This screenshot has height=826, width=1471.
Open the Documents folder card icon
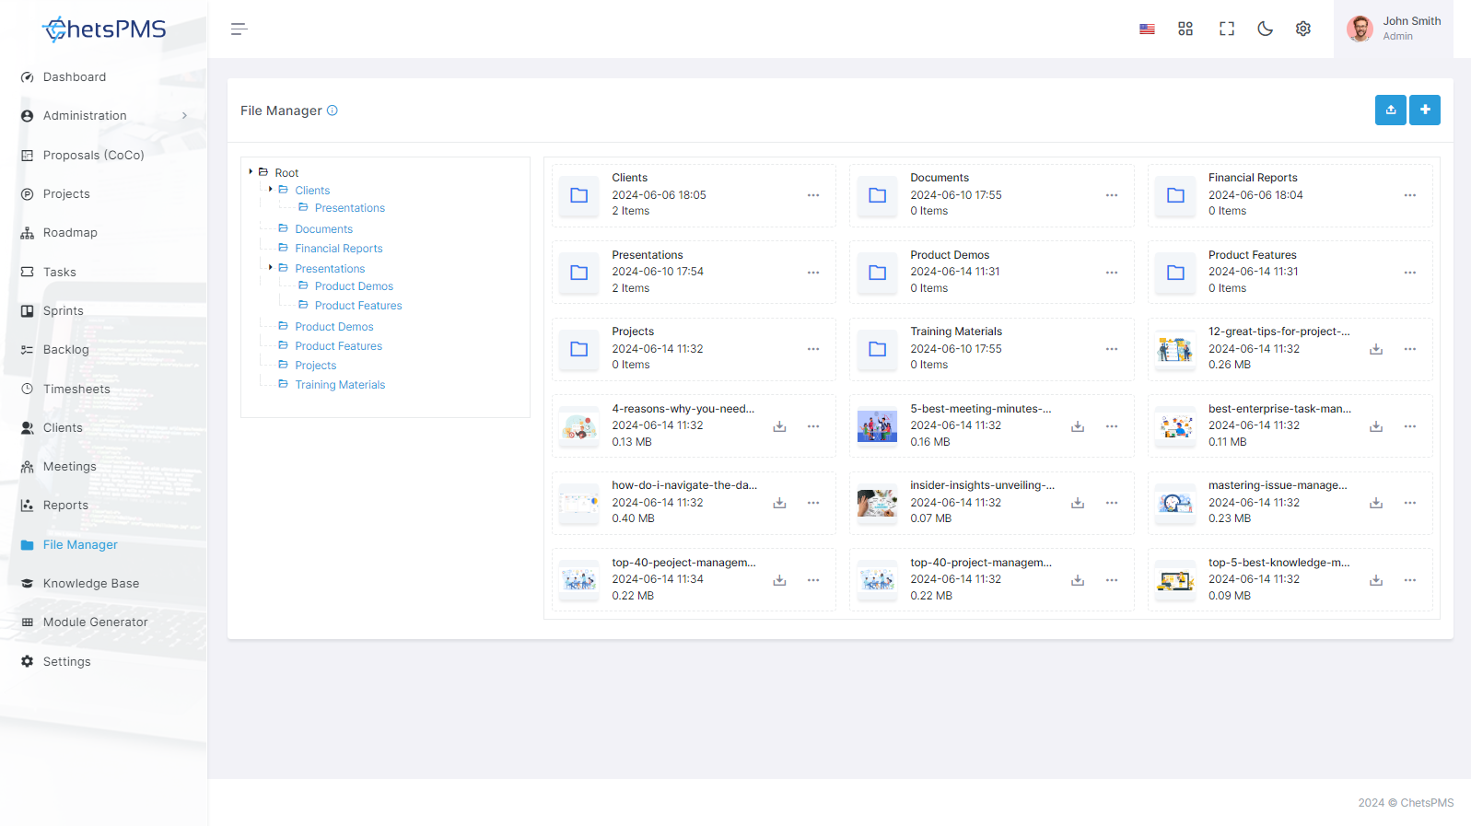878,195
